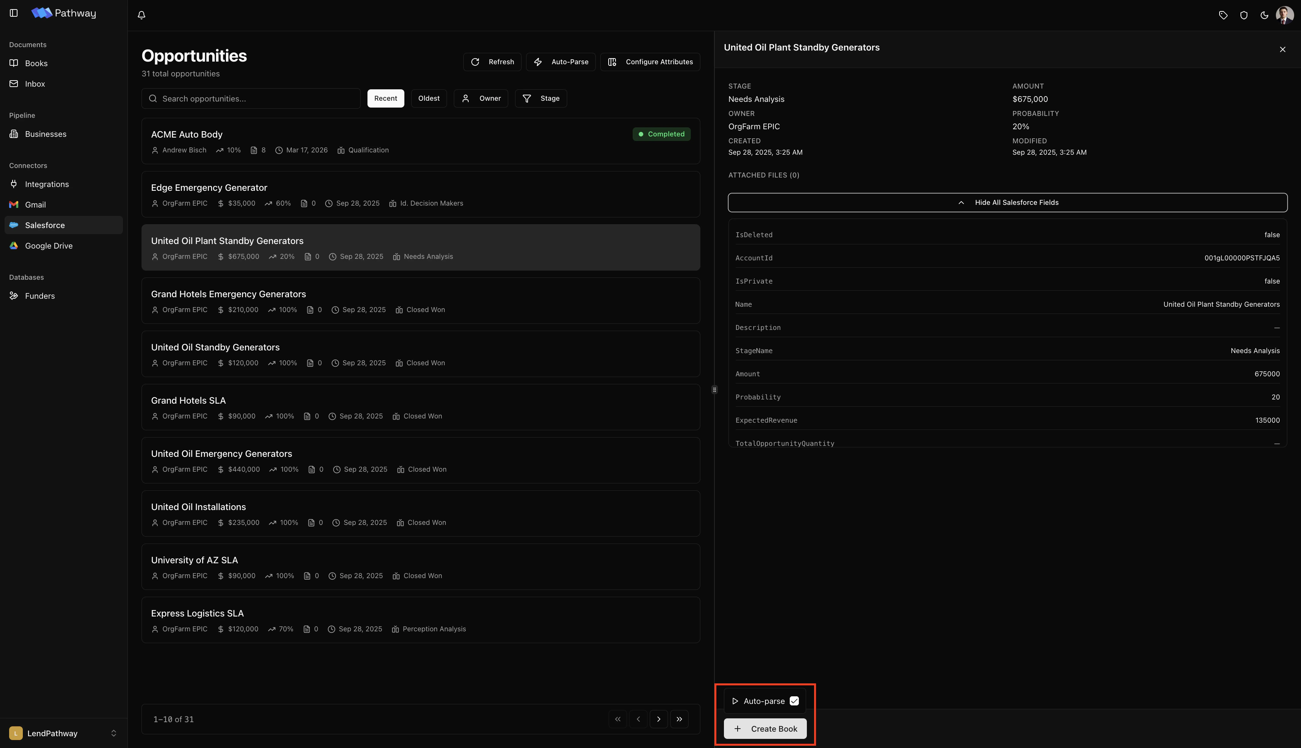The height and width of the screenshot is (748, 1301).
Task: Open the Gmail connector
Action: click(x=64, y=204)
